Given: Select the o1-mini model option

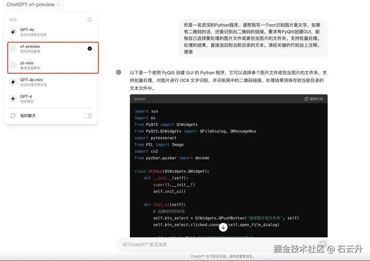Looking at the screenshot, I should (51, 66).
